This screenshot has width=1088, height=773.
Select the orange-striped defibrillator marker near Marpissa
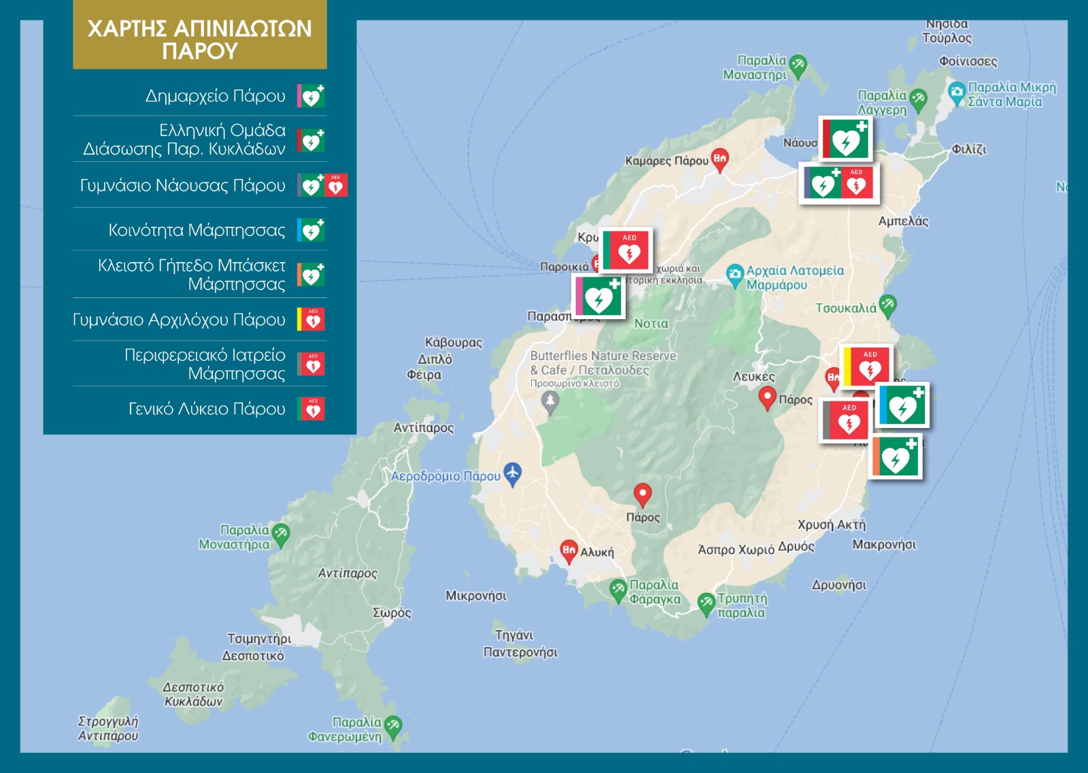pyautogui.click(x=897, y=457)
